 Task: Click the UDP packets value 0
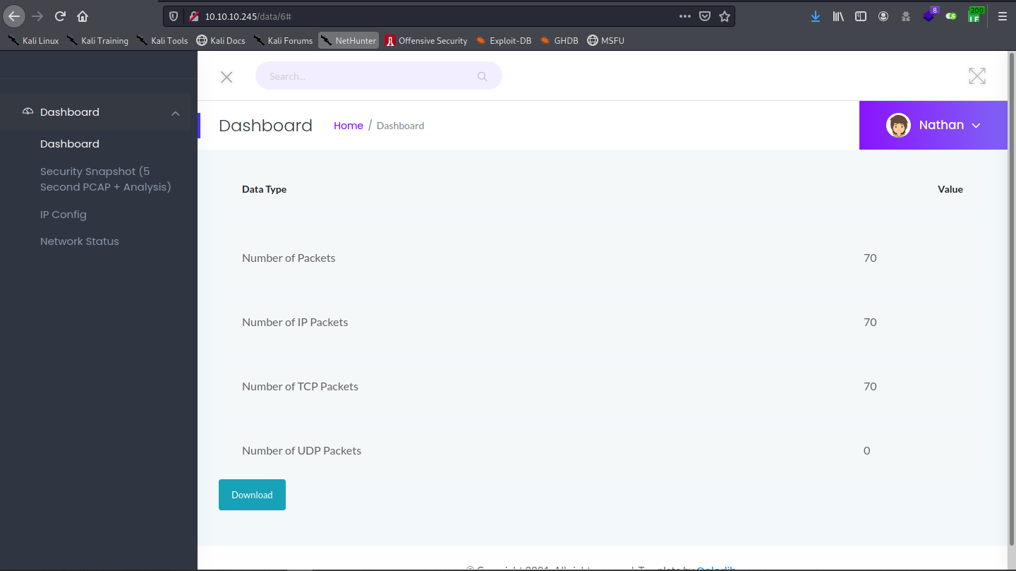(x=867, y=451)
